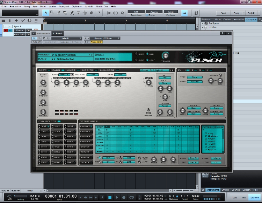Click the Punch Volume knob
262x203 pixels.
[x=166, y=55]
